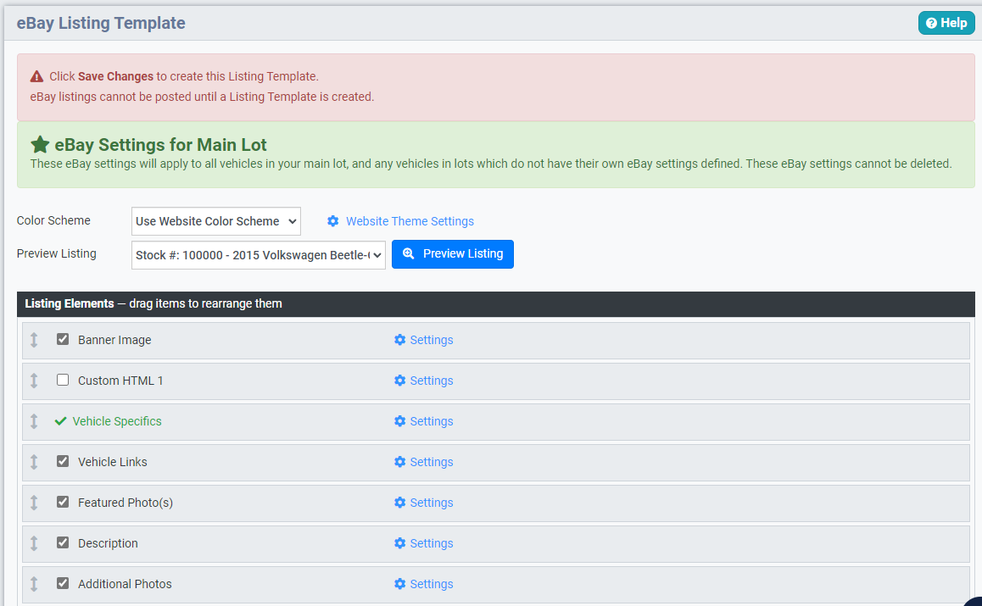Image resolution: width=982 pixels, height=606 pixels.
Task: Click the Help button
Action: point(946,23)
